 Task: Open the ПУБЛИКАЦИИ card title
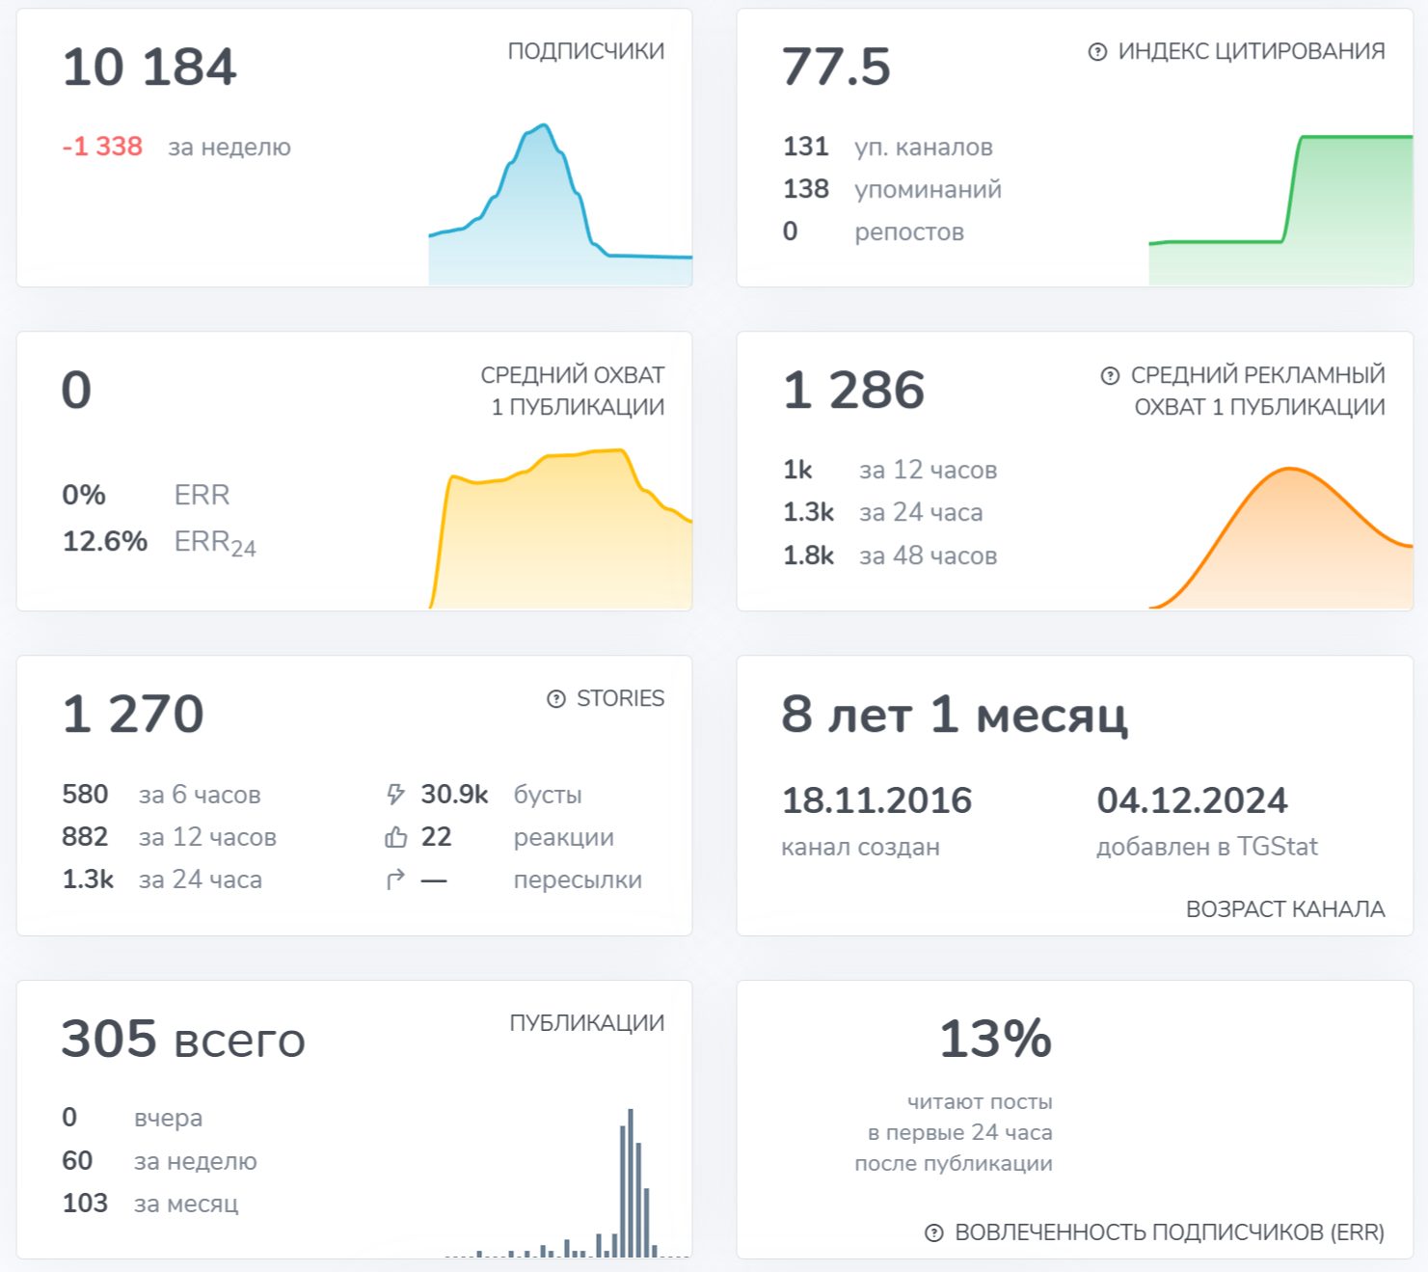click(587, 1023)
